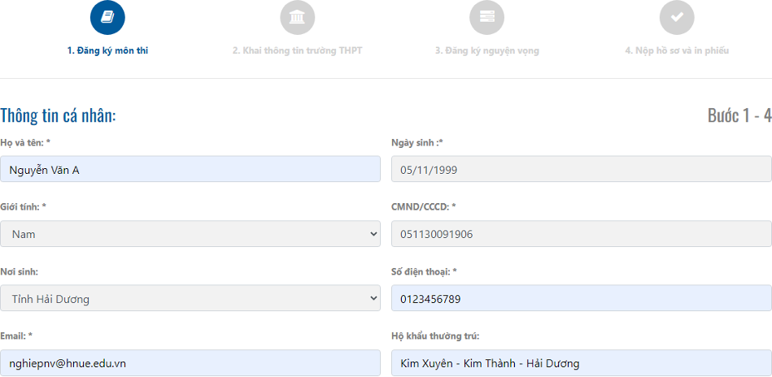The height and width of the screenshot is (377, 772).
Task: Select "3. Đăng ký nguyện vọng" step label
Action: tap(486, 50)
